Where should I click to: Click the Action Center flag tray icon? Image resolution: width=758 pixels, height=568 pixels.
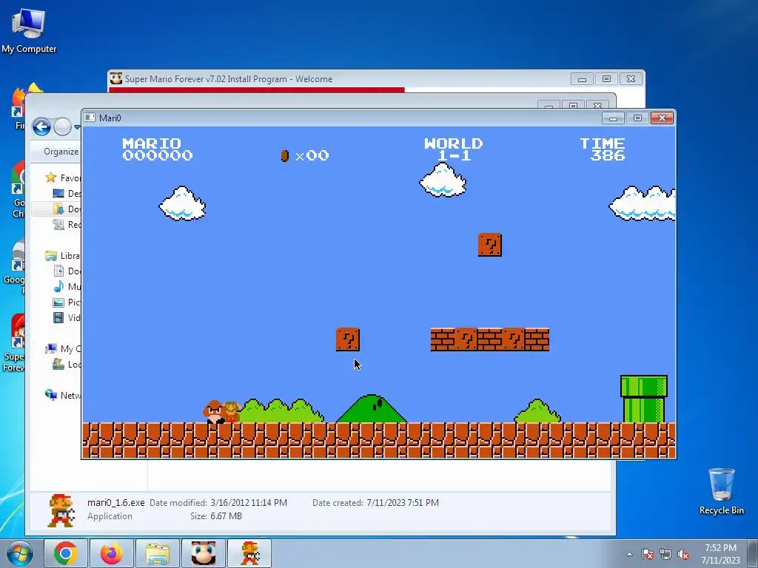click(647, 555)
